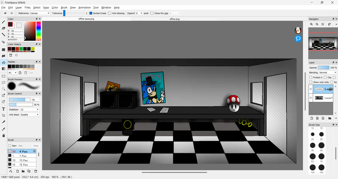Image resolution: width=338 pixels, height=179 pixels.
Task: Enable the Anti-aliasing checkbox
Action: (x=110, y=13)
